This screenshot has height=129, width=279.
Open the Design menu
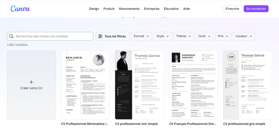click(x=94, y=9)
